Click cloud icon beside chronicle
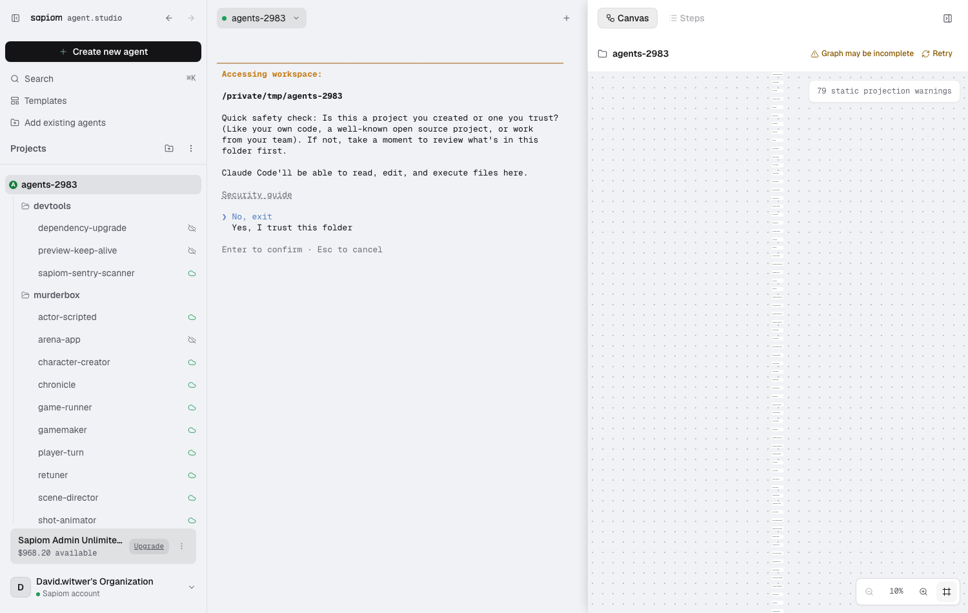The width and height of the screenshot is (968, 613). 192,385
